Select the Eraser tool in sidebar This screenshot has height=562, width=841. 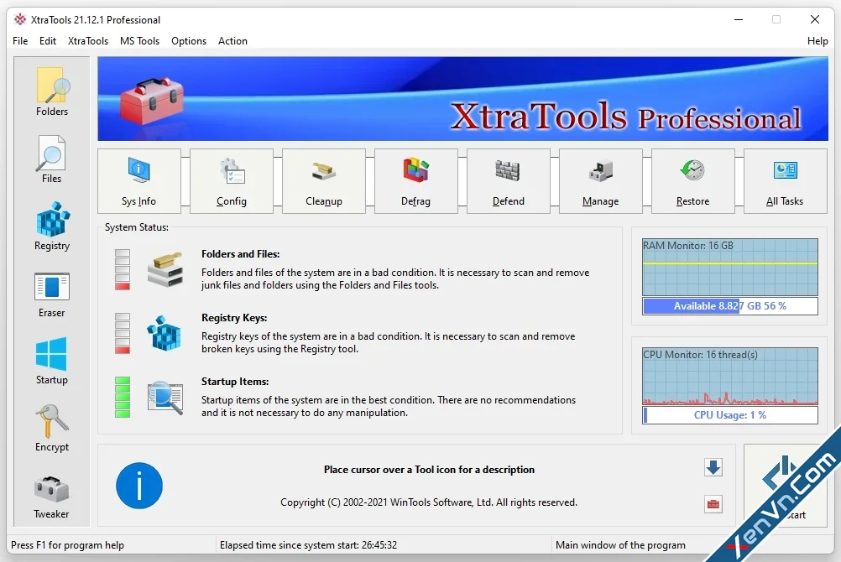pyautogui.click(x=52, y=294)
